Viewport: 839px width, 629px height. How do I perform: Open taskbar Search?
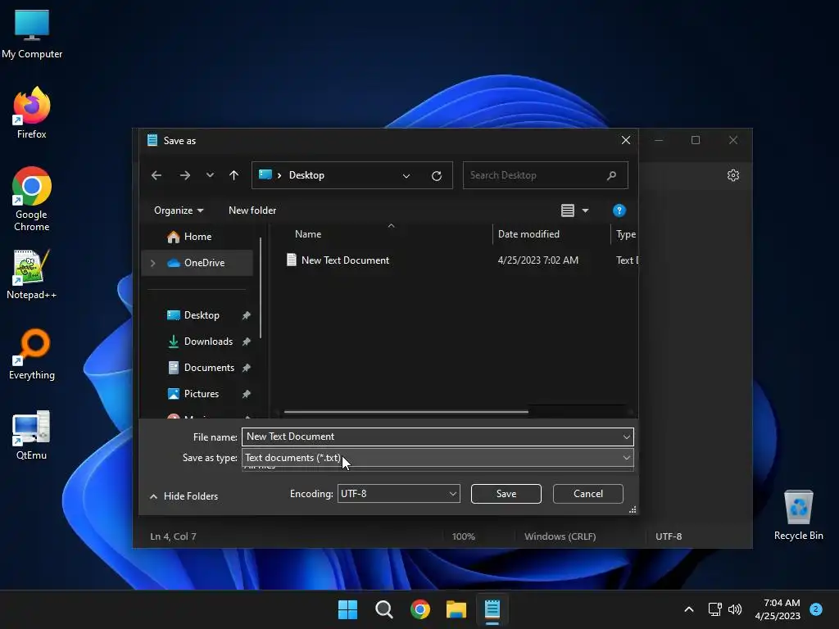tap(384, 609)
